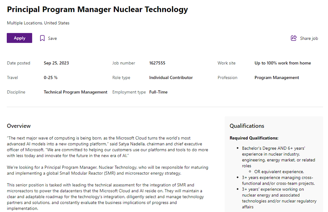Click the job title heading
This screenshot has width=328, height=212.
[x=97, y=9]
